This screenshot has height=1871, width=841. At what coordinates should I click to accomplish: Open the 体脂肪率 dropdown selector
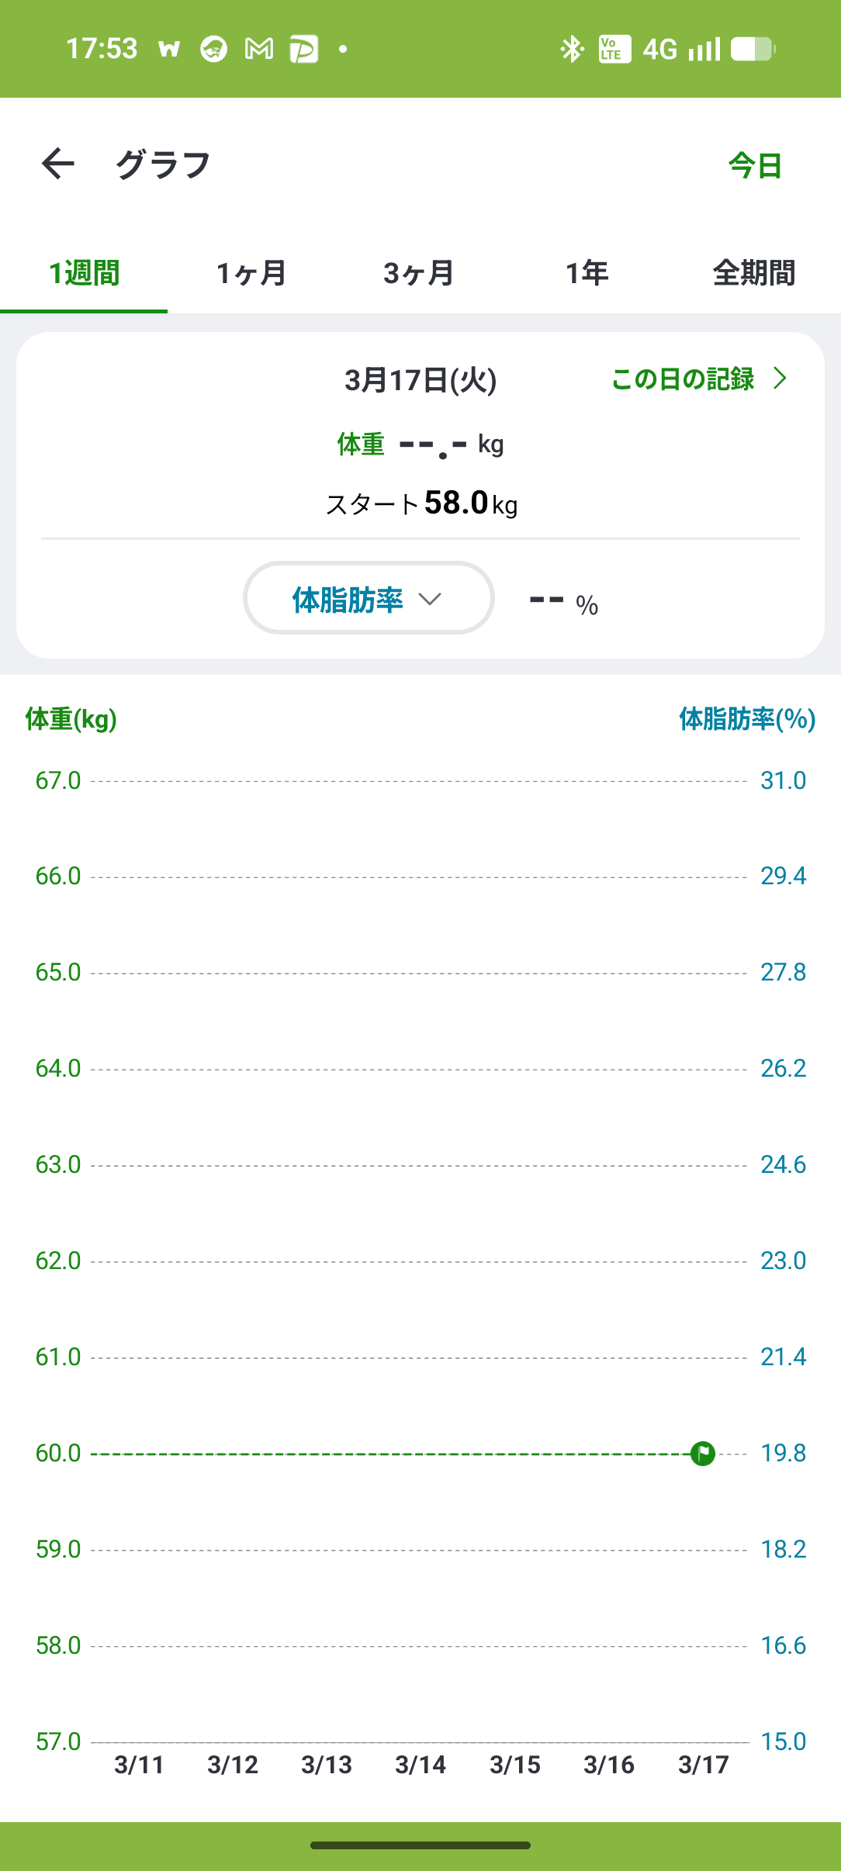coord(369,598)
